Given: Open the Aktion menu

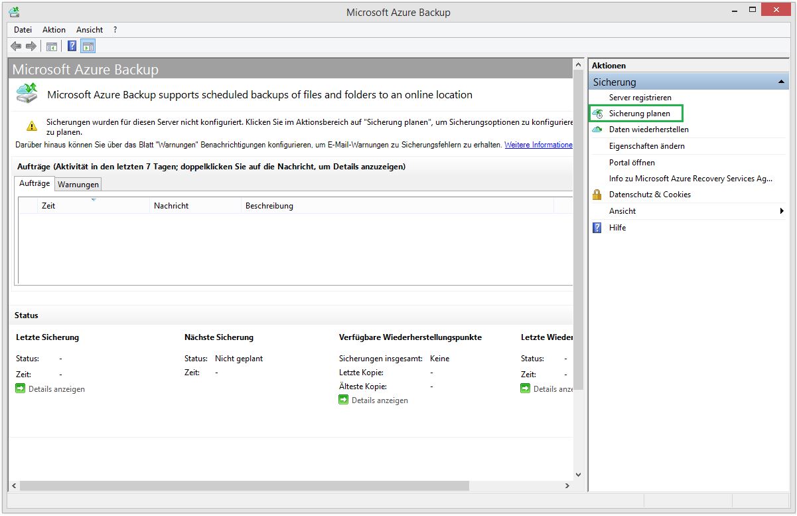Looking at the screenshot, I should coord(54,29).
